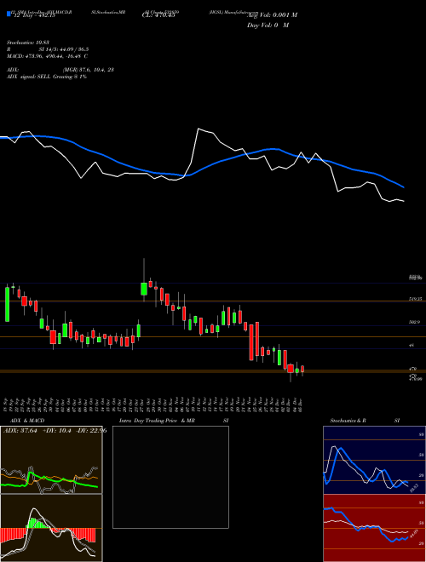Click the last red candle on the chart

[x=302, y=370]
